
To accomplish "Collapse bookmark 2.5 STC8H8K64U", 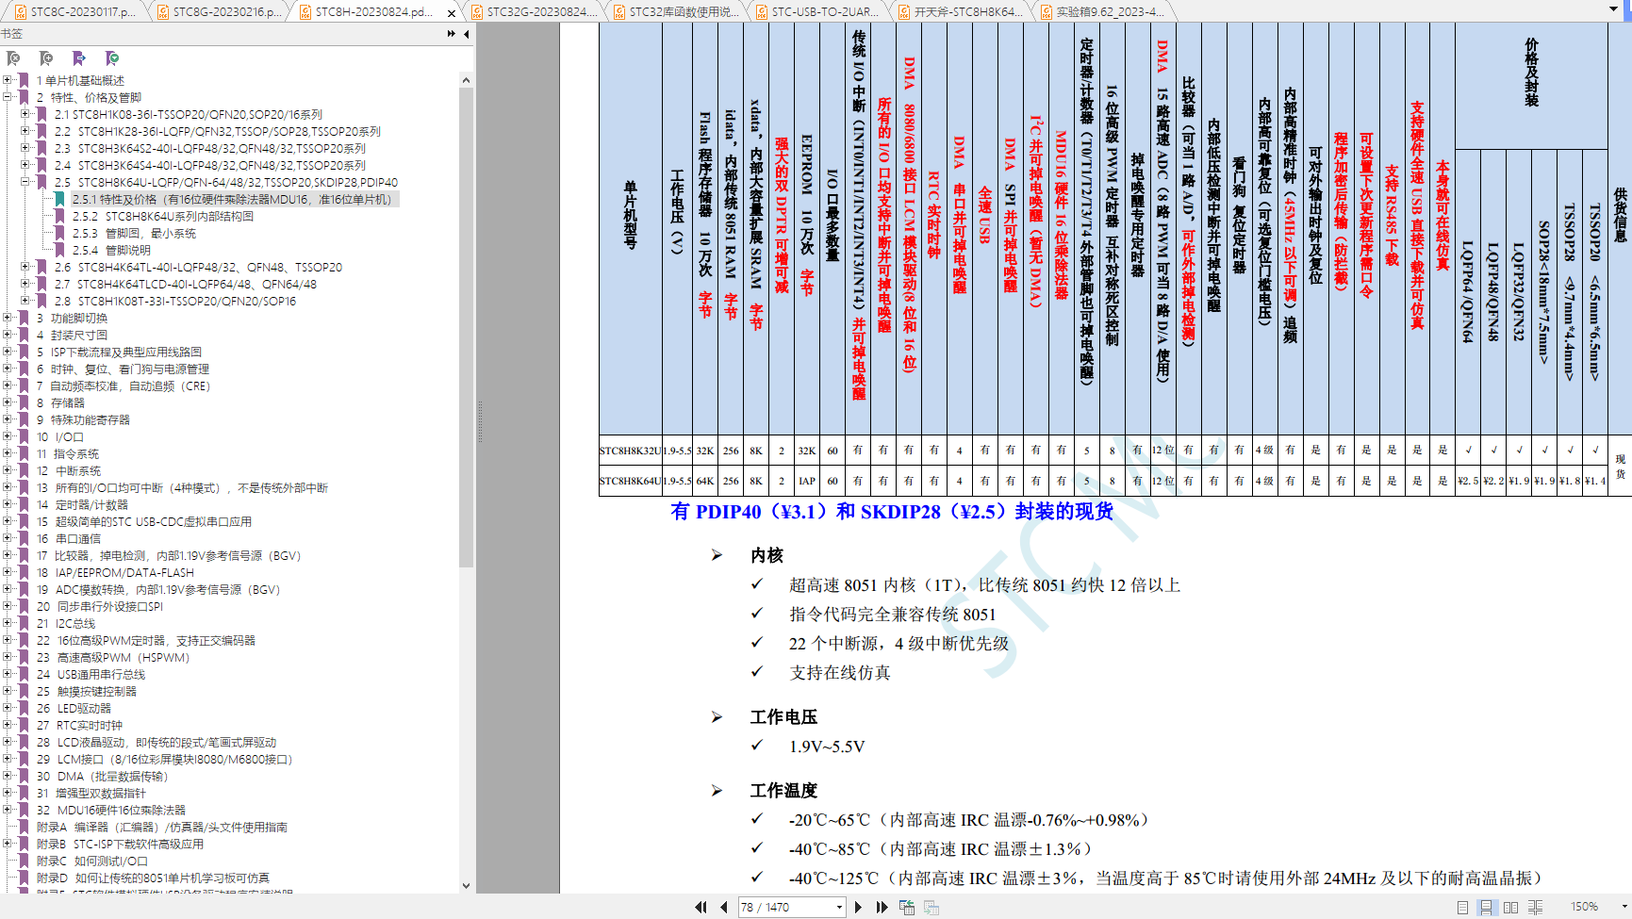I will click(25, 182).
